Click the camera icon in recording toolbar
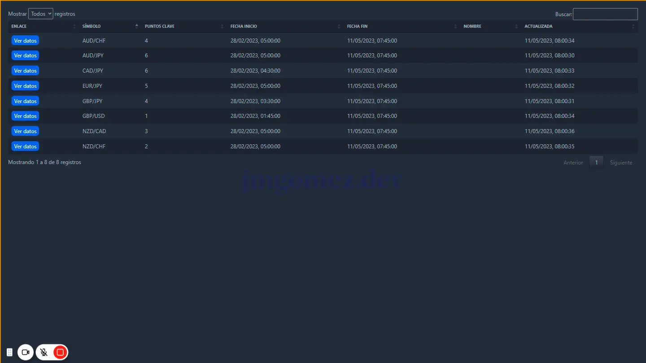Viewport: 646px width, 363px height. pyautogui.click(x=26, y=352)
